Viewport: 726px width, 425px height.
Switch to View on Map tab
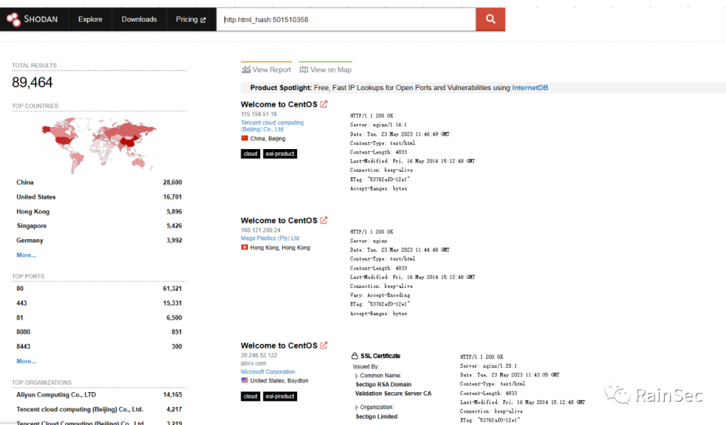(325, 69)
